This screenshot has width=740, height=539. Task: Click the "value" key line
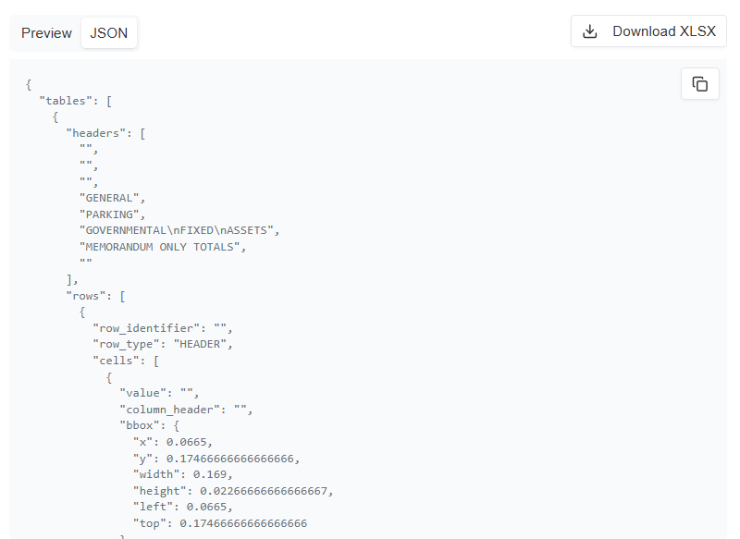pos(159,393)
